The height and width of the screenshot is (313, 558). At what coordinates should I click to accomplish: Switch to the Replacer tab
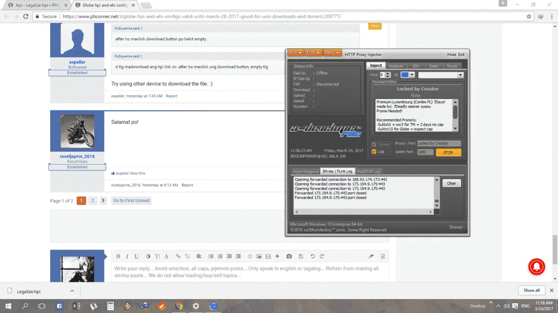point(396,66)
